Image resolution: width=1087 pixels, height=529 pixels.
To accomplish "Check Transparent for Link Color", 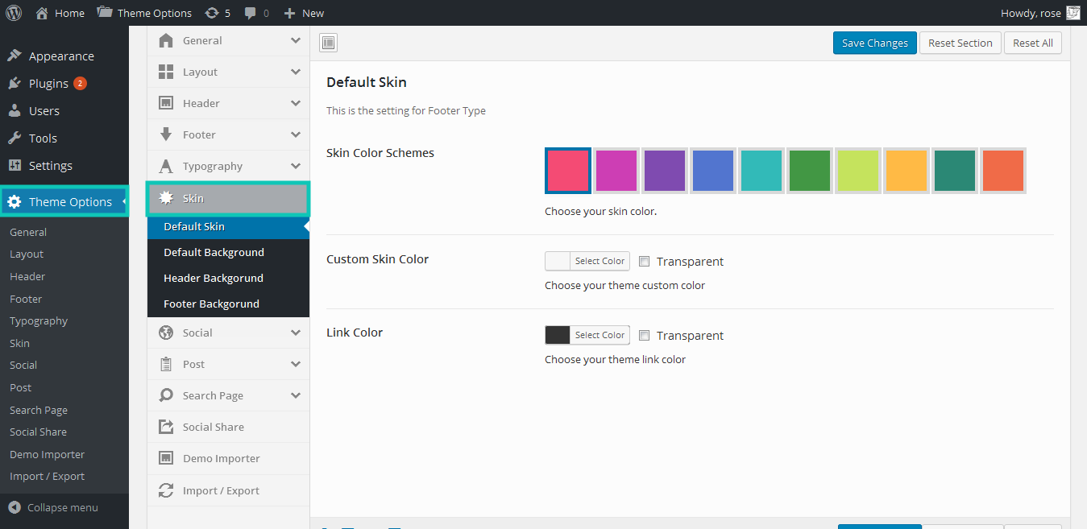I will (644, 335).
